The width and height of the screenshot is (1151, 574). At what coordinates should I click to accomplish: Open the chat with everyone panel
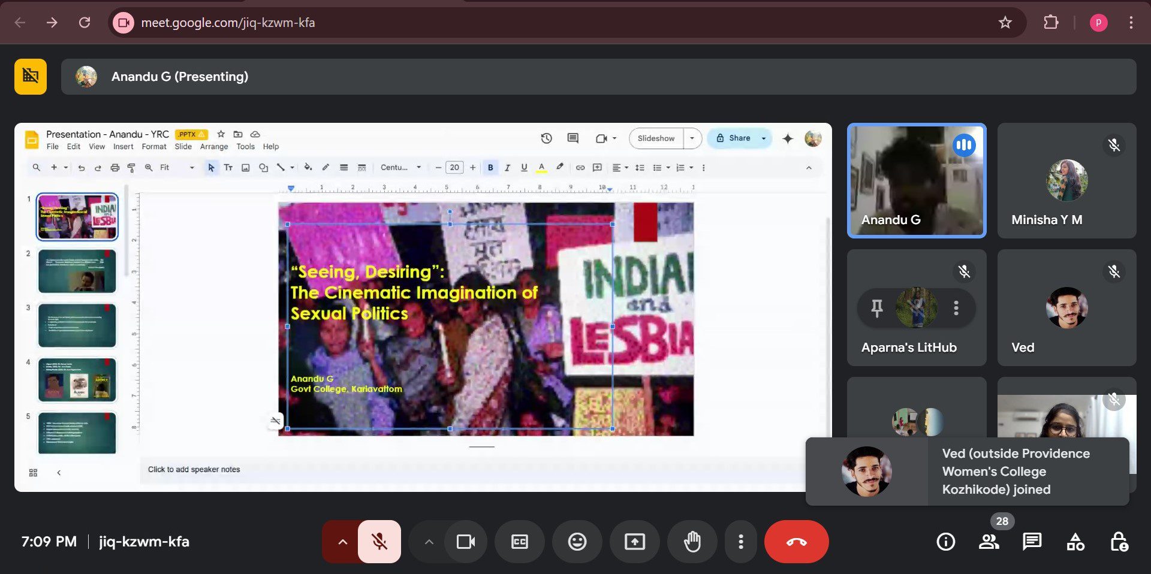click(1032, 542)
